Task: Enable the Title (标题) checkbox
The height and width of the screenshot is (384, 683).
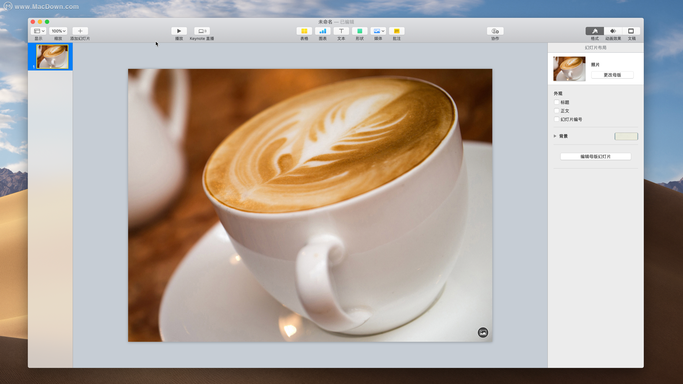Action: pyautogui.click(x=556, y=102)
